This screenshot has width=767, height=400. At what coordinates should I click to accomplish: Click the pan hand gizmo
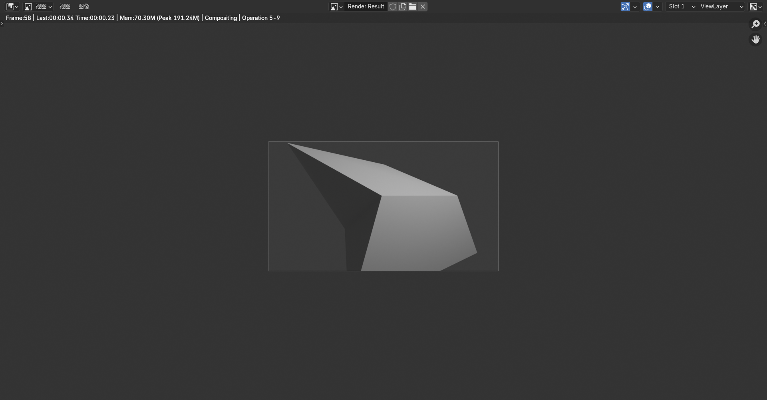coord(755,40)
